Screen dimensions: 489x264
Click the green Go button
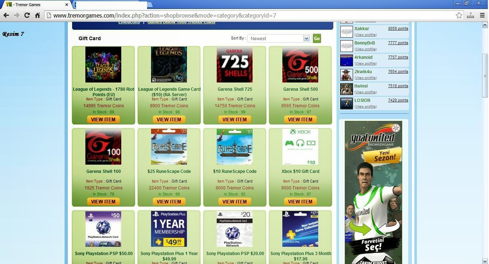tap(317, 38)
